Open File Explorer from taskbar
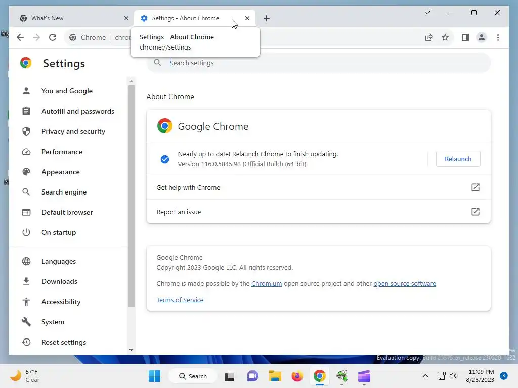Image resolution: width=518 pixels, height=388 pixels. coord(275,376)
